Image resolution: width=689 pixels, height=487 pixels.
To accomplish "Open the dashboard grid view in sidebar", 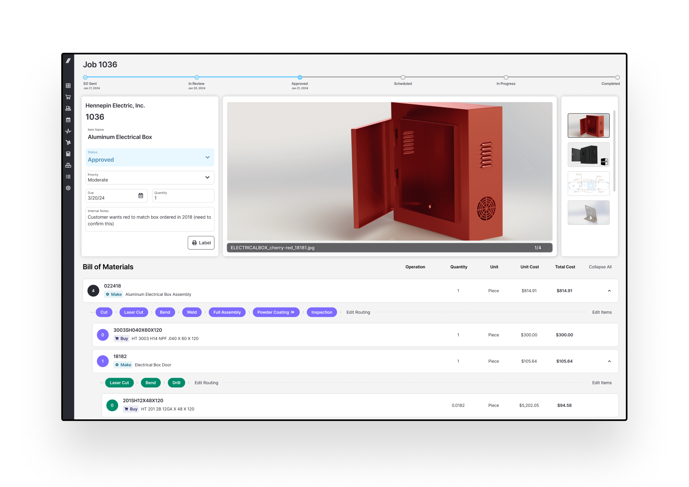I will coord(69,85).
